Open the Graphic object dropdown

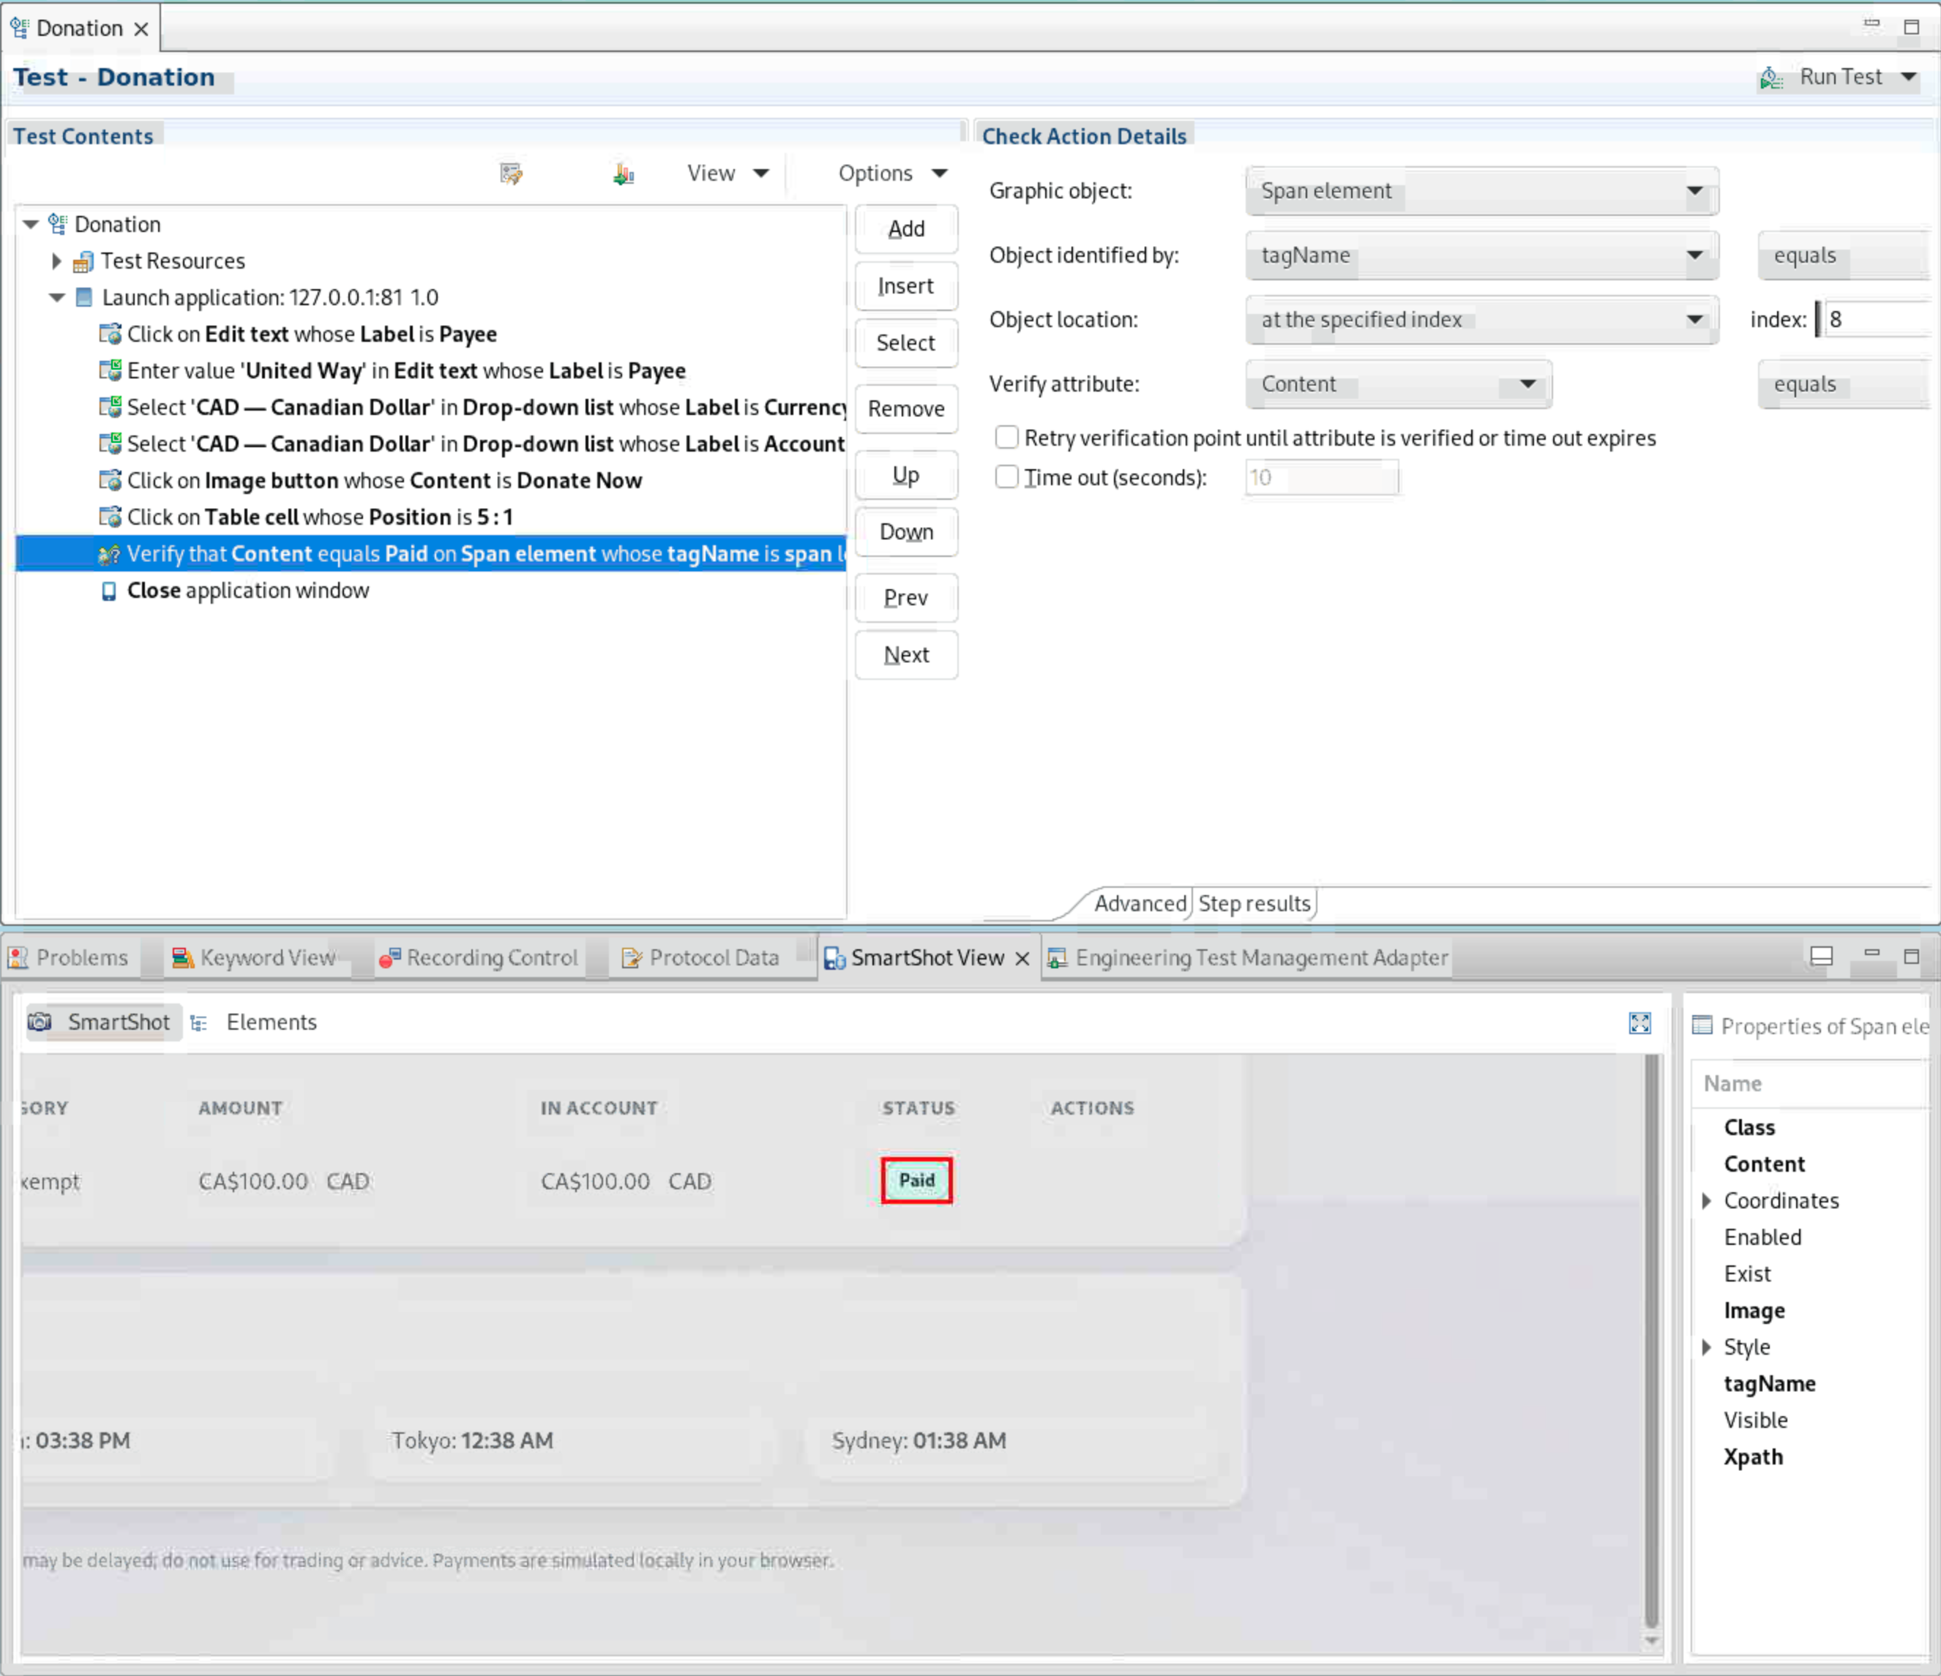(x=1694, y=191)
